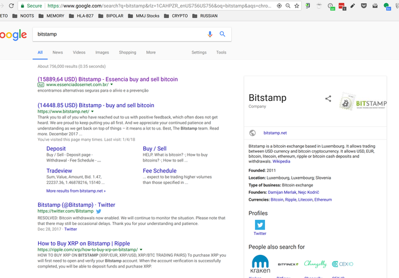399x278 pixels.
Task: Open bitstamp.net link in knowledge panel
Action: [x=275, y=133]
